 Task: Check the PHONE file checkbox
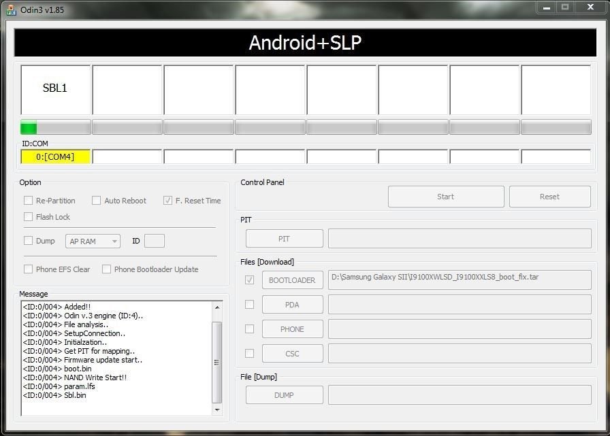(x=249, y=329)
